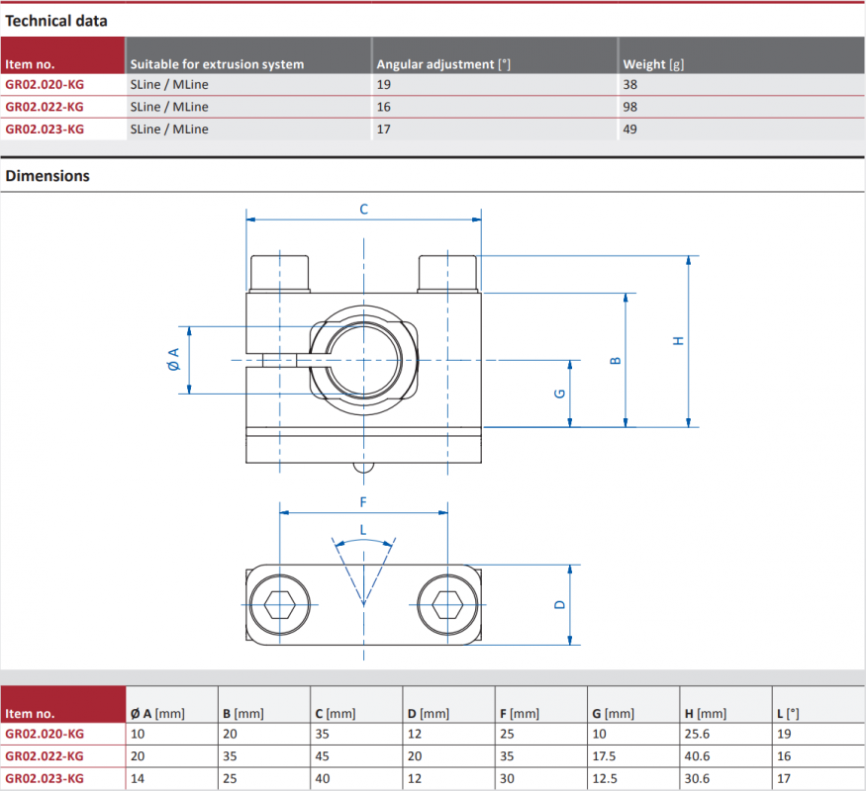The width and height of the screenshot is (866, 791).
Task: Click the 'Suitable for extrusion system' column header
Action: pyautogui.click(x=217, y=64)
